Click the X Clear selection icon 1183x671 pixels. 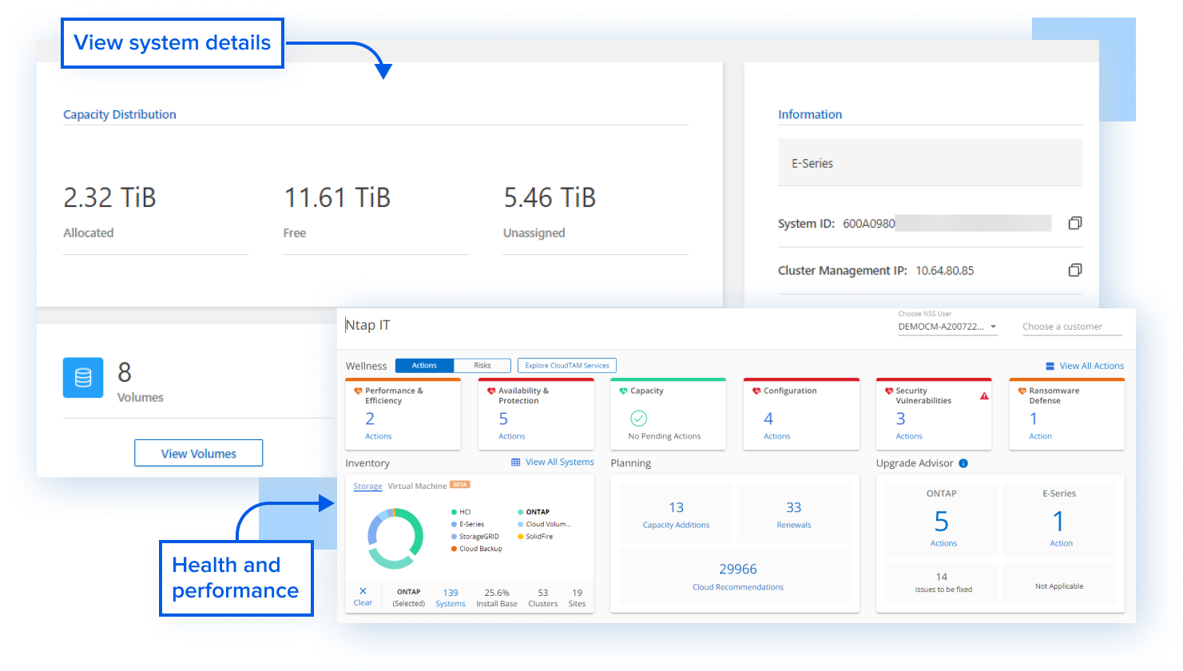coord(363,591)
